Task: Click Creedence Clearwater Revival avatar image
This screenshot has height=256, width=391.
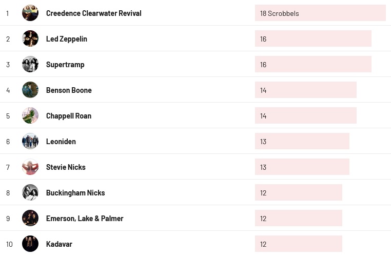Action: click(30, 13)
